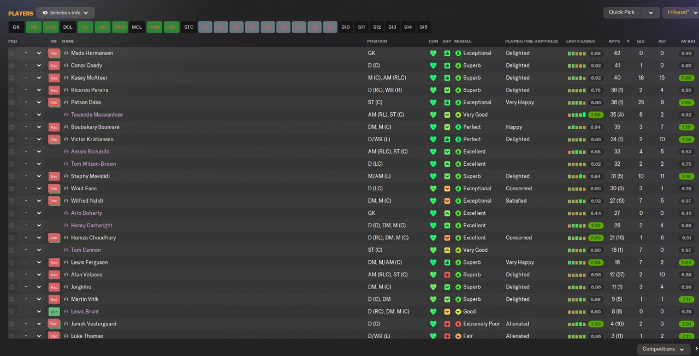Select the S10 substitute slot
699x356 pixels.
point(346,27)
